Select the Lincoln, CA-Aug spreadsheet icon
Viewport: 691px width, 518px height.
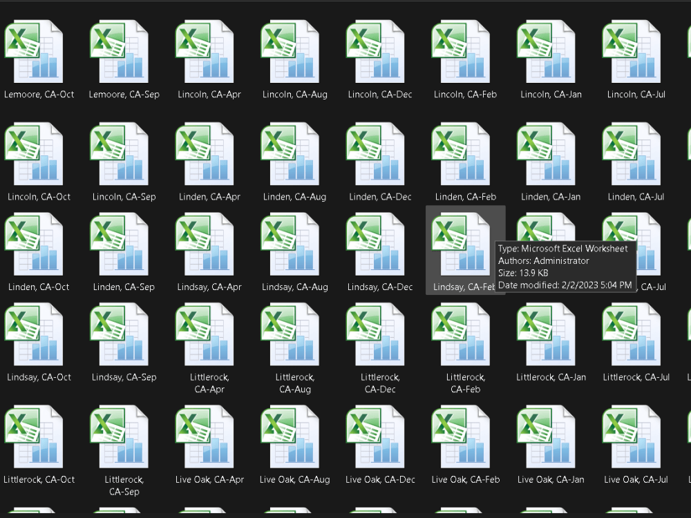(290, 52)
